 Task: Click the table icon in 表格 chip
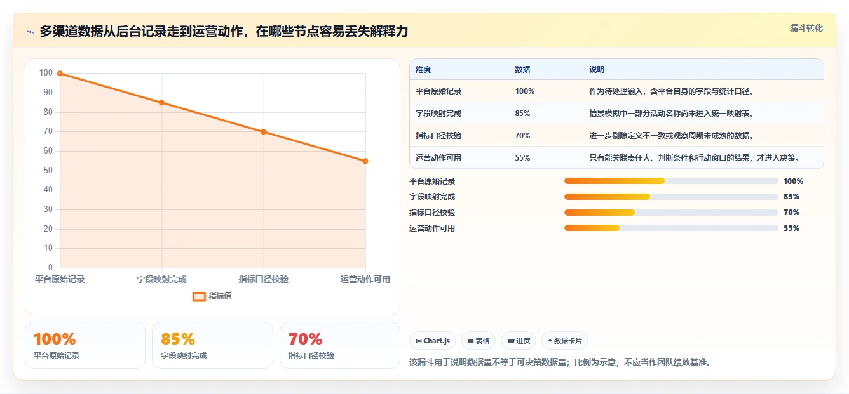click(x=471, y=341)
